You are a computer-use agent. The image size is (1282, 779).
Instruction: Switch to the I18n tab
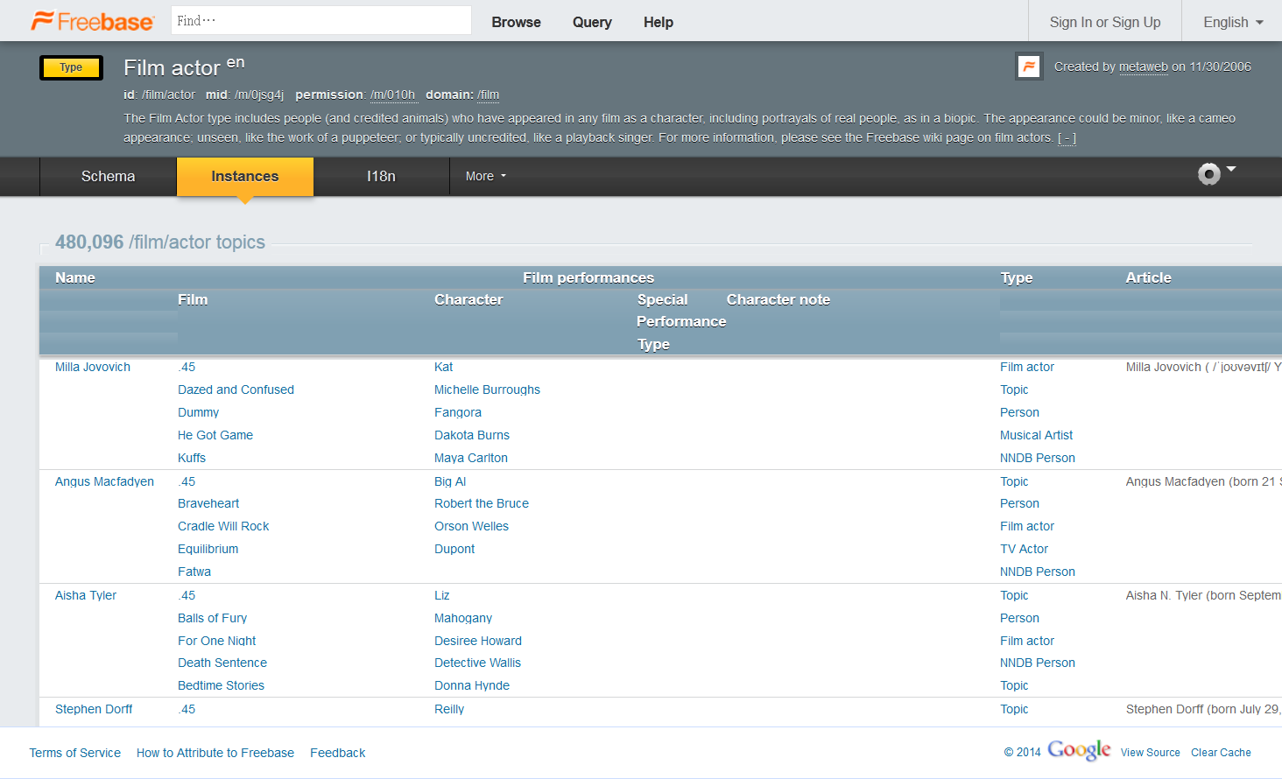381,176
